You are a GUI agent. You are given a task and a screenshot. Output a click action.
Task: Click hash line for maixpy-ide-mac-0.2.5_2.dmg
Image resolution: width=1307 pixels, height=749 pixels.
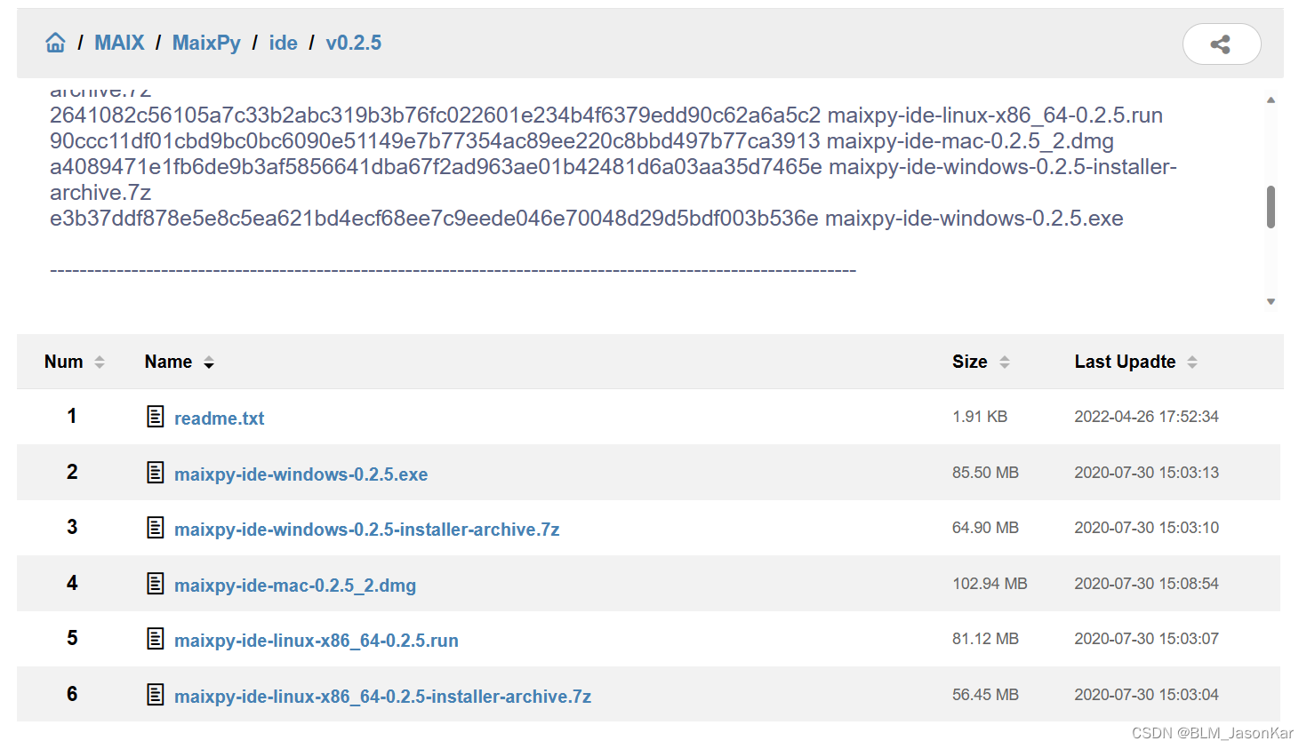click(581, 141)
